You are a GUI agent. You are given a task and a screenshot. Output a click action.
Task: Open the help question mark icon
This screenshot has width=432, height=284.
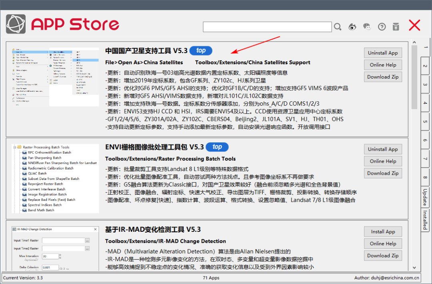382,27
